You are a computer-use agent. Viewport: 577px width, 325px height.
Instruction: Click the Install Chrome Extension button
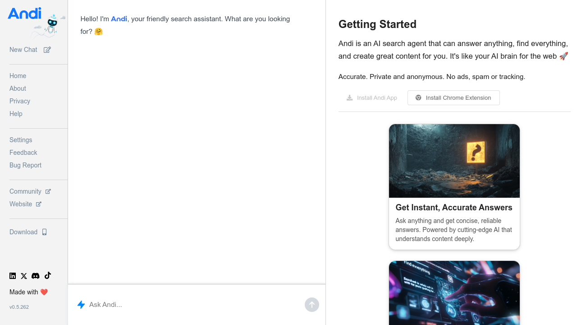453,97
